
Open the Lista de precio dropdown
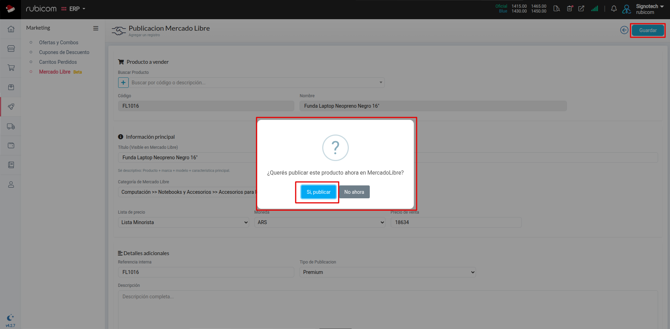pos(183,222)
